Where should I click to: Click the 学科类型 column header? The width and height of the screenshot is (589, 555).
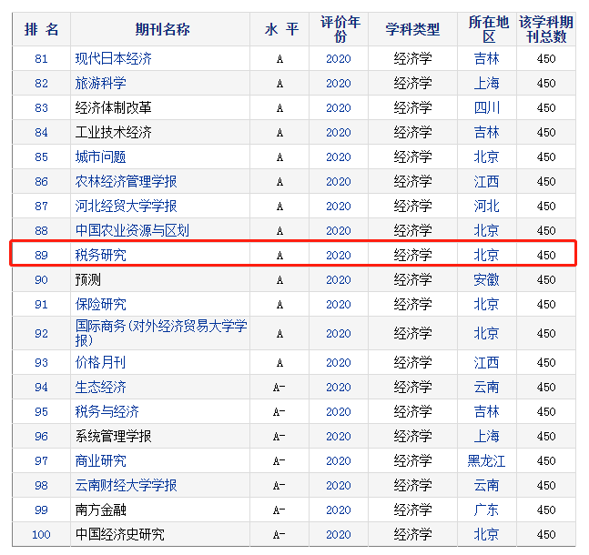pos(412,29)
